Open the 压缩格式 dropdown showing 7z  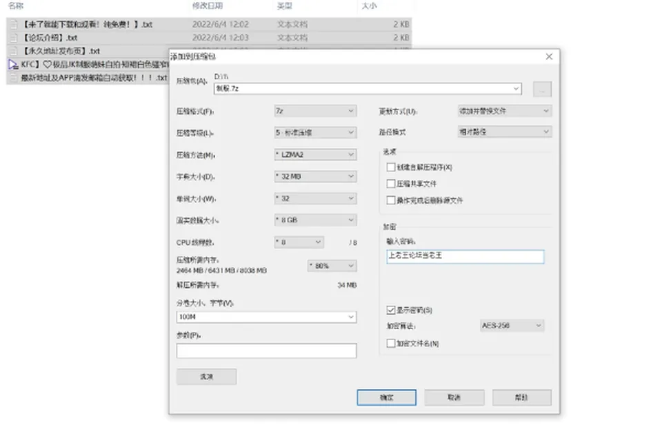315,111
